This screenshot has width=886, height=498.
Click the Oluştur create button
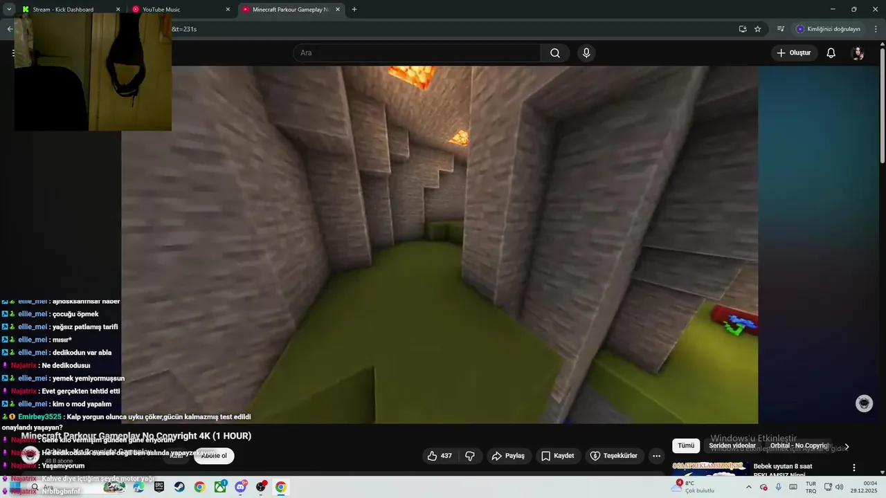(x=794, y=53)
